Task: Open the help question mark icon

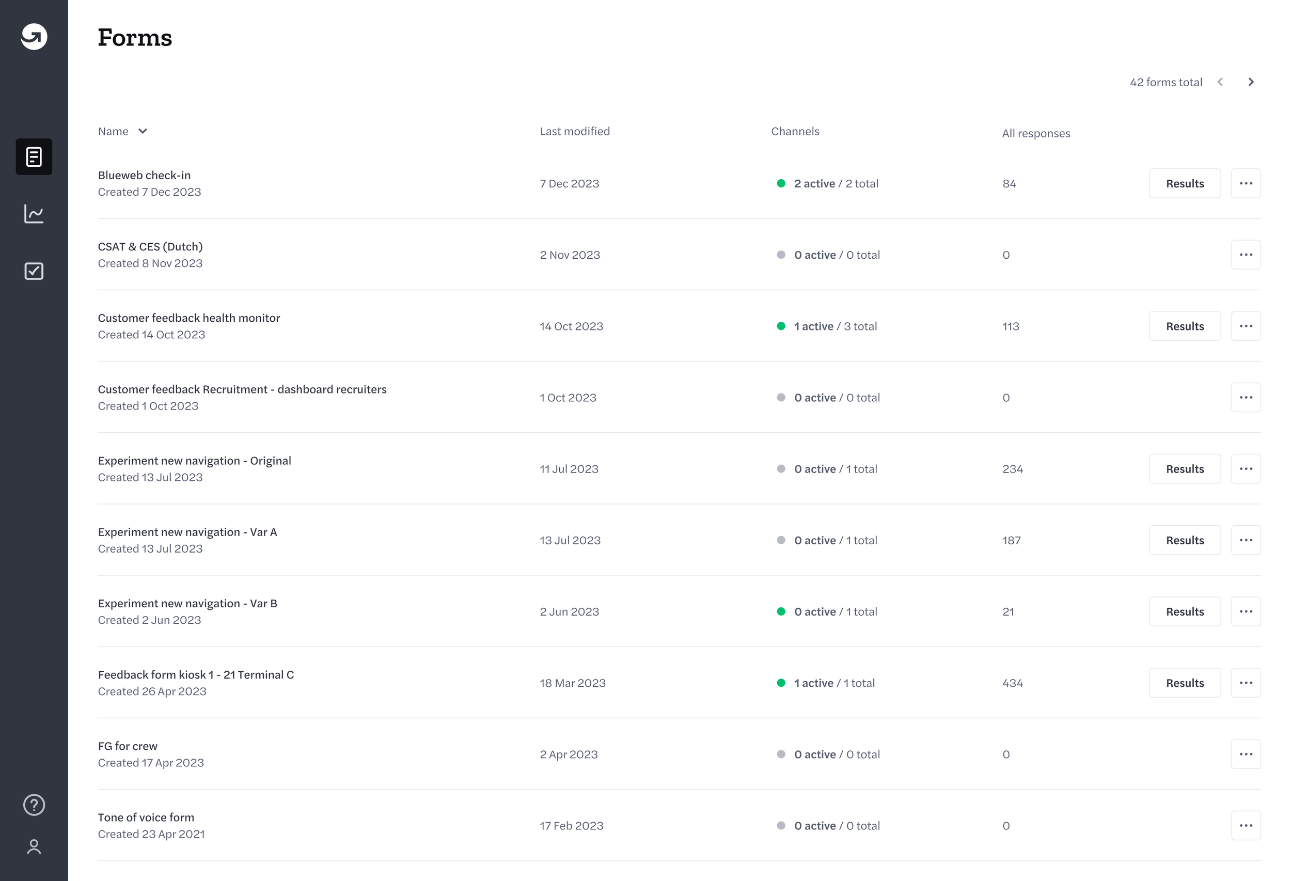Action: pos(34,805)
